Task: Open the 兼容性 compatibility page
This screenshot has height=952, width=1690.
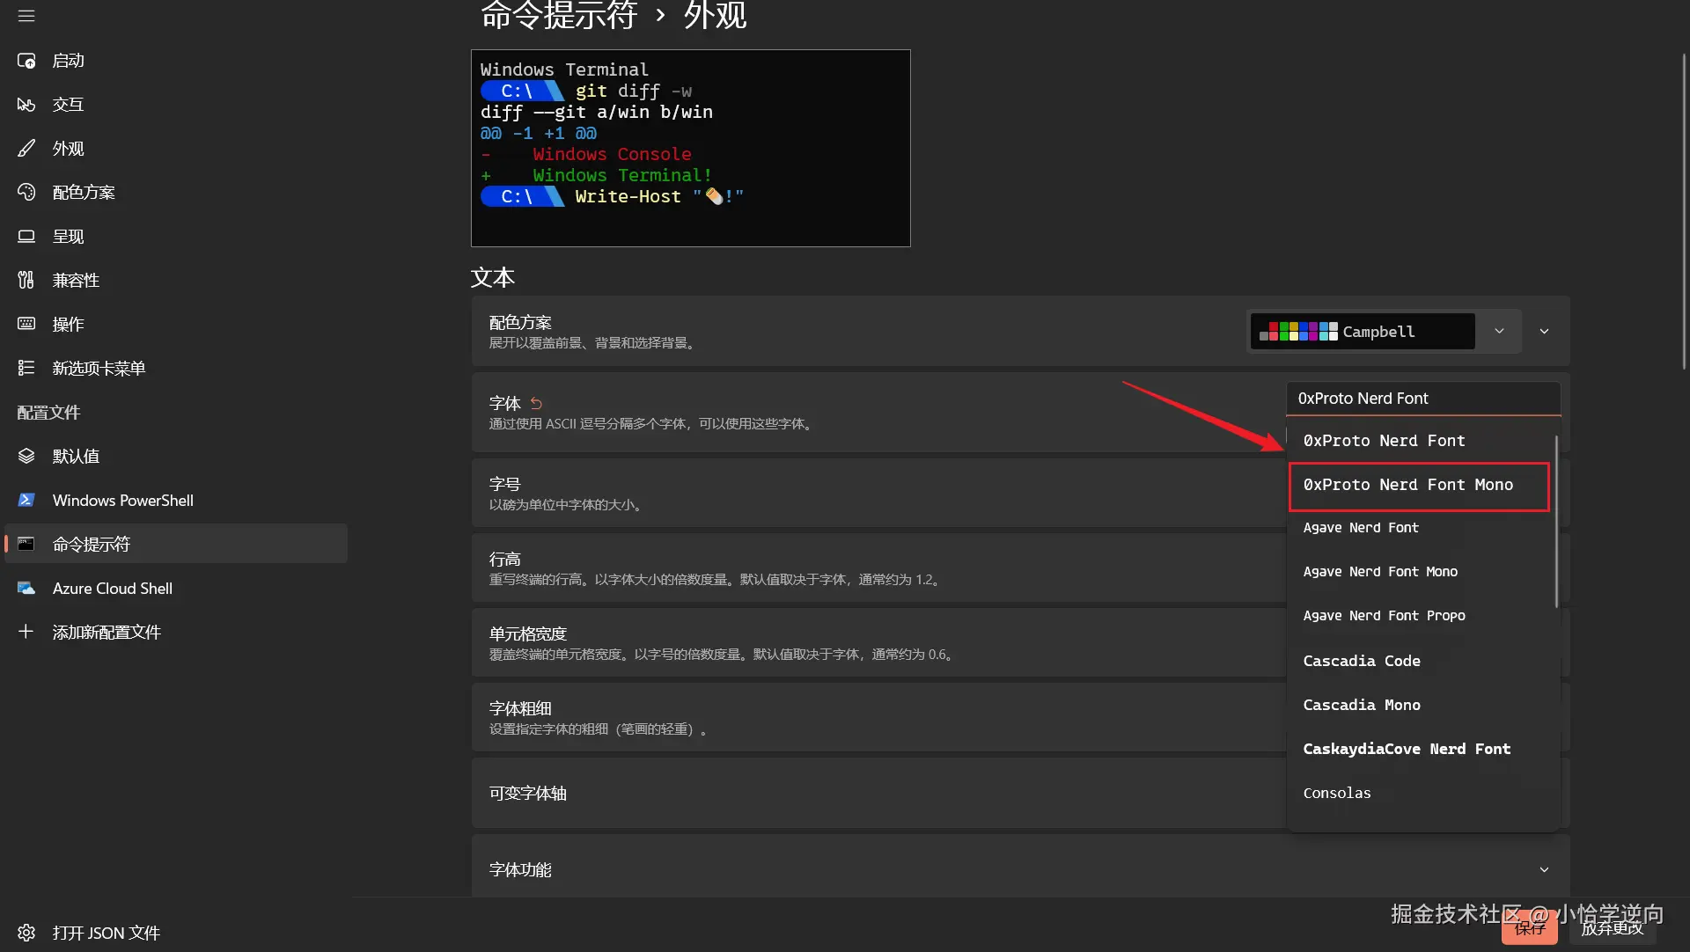Action: (75, 281)
